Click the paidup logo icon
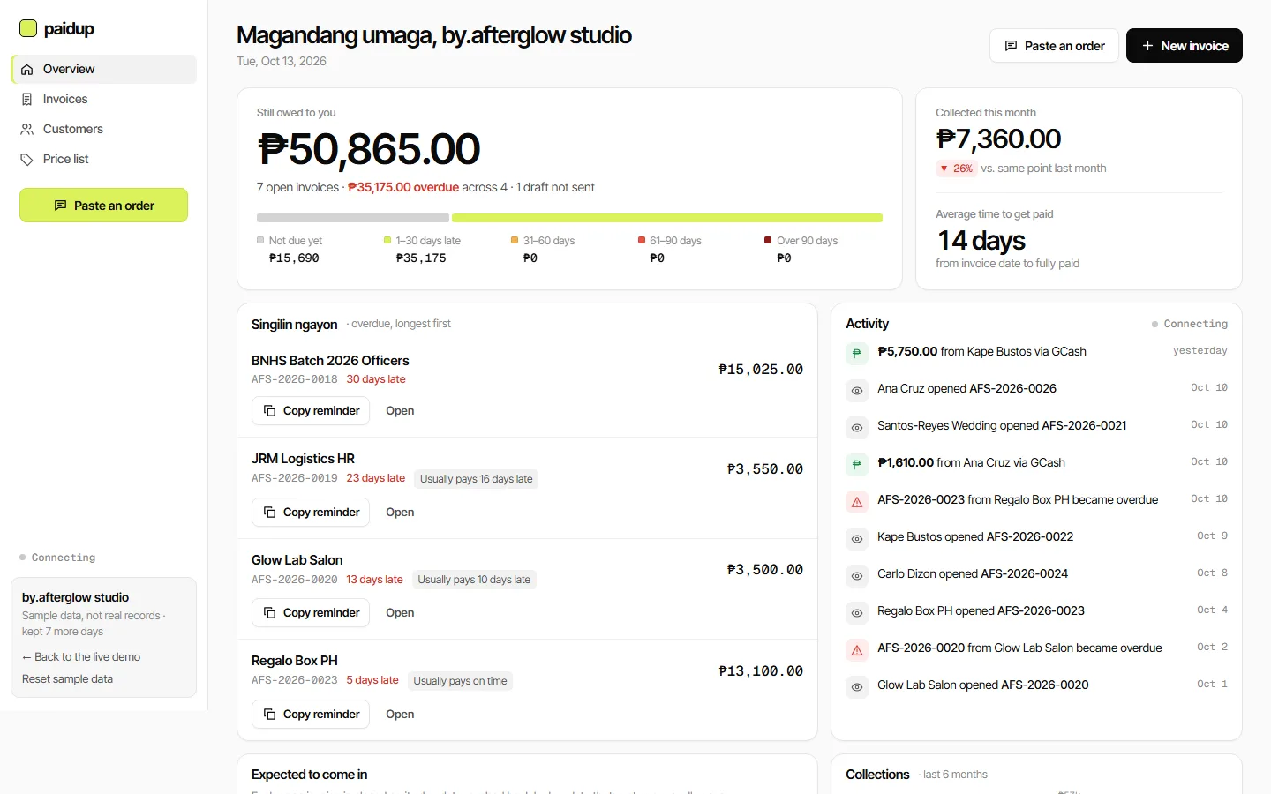 point(28,28)
